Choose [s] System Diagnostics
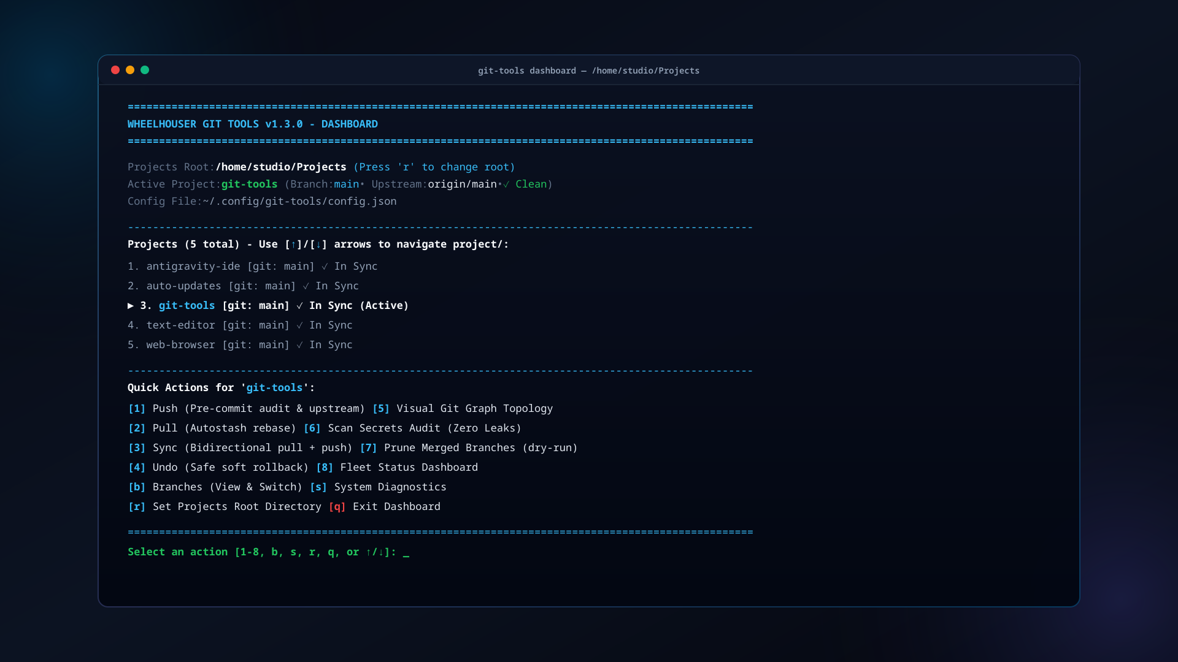The width and height of the screenshot is (1178, 662). (378, 487)
